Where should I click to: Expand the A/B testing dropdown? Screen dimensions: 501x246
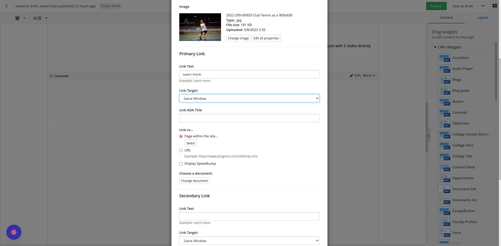click(40, 18)
